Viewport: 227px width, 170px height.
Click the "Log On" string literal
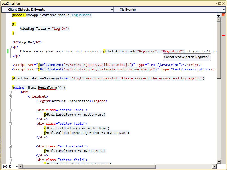(x=60, y=29)
